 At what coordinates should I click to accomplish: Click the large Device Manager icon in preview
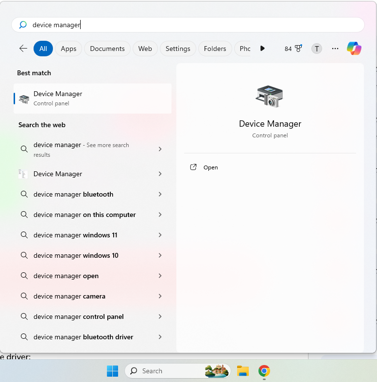[x=270, y=96]
